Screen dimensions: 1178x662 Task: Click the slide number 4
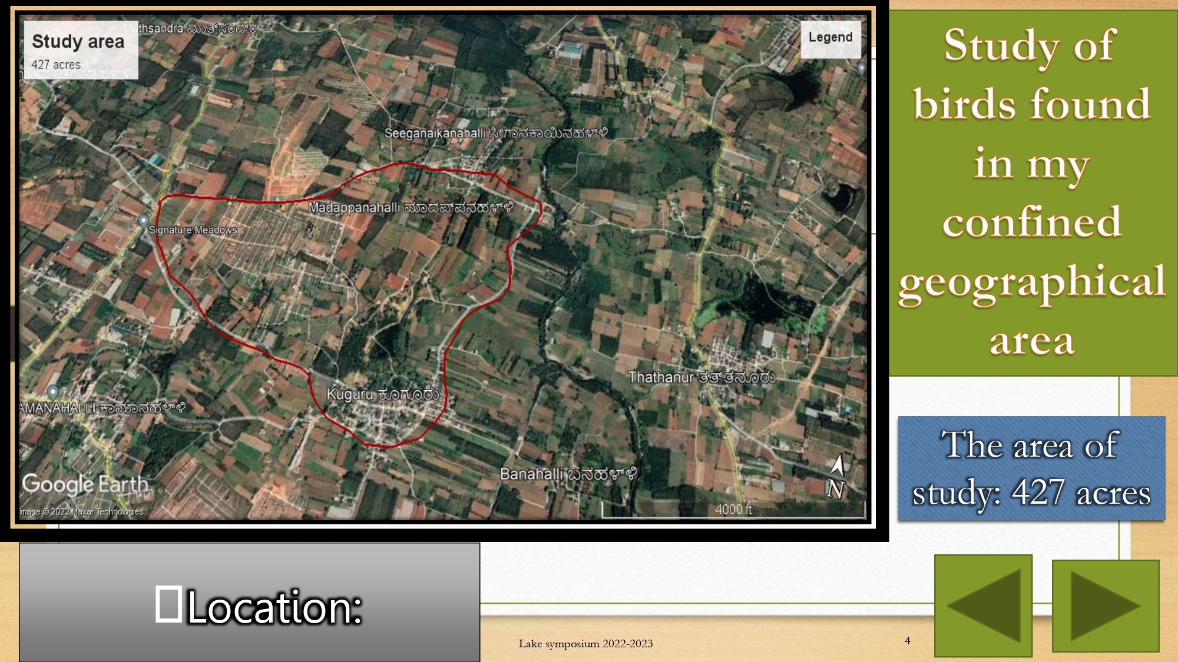coord(908,640)
